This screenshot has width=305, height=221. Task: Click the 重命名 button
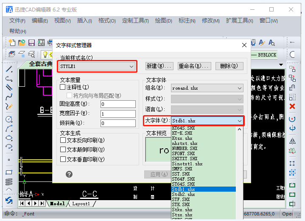[194, 66]
